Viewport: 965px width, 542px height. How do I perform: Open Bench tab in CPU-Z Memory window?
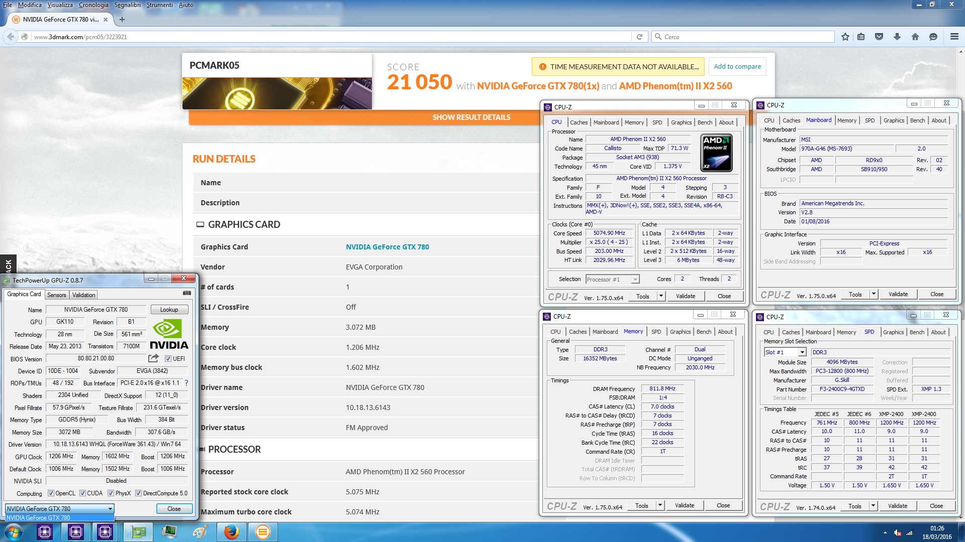704,332
